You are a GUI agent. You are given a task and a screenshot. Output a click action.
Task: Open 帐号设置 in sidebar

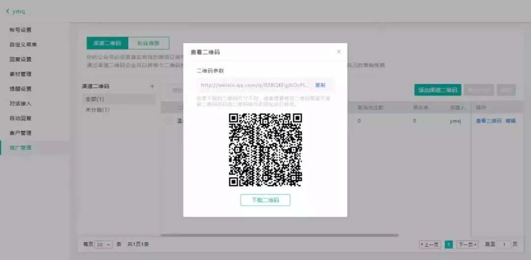tap(20, 30)
